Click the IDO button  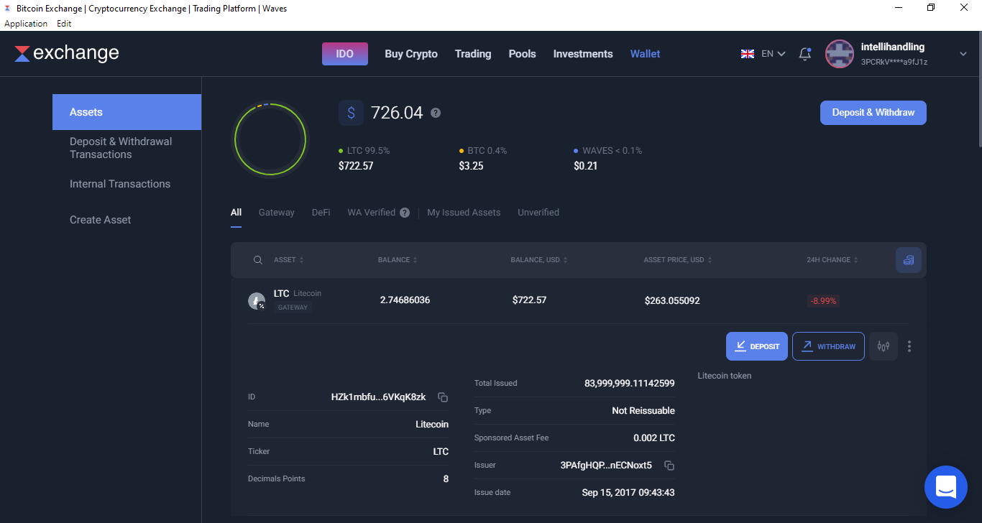click(x=345, y=54)
